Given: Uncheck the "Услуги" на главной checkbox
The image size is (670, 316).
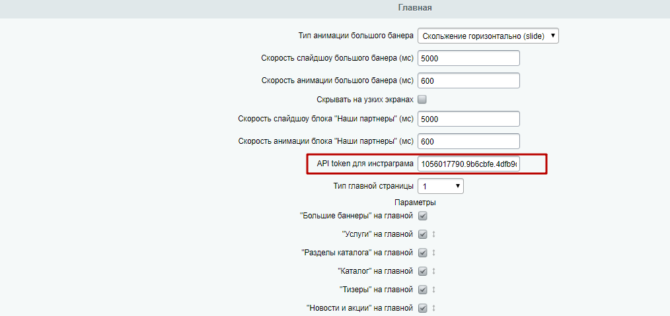Looking at the screenshot, I should click(x=422, y=234).
